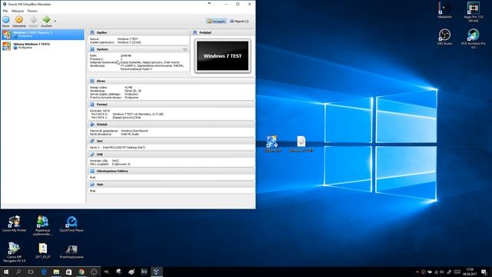This screenshot has height=277, width=492.
Task: Select the MediaInfo desktop icon
Action: tap(444, 10)
